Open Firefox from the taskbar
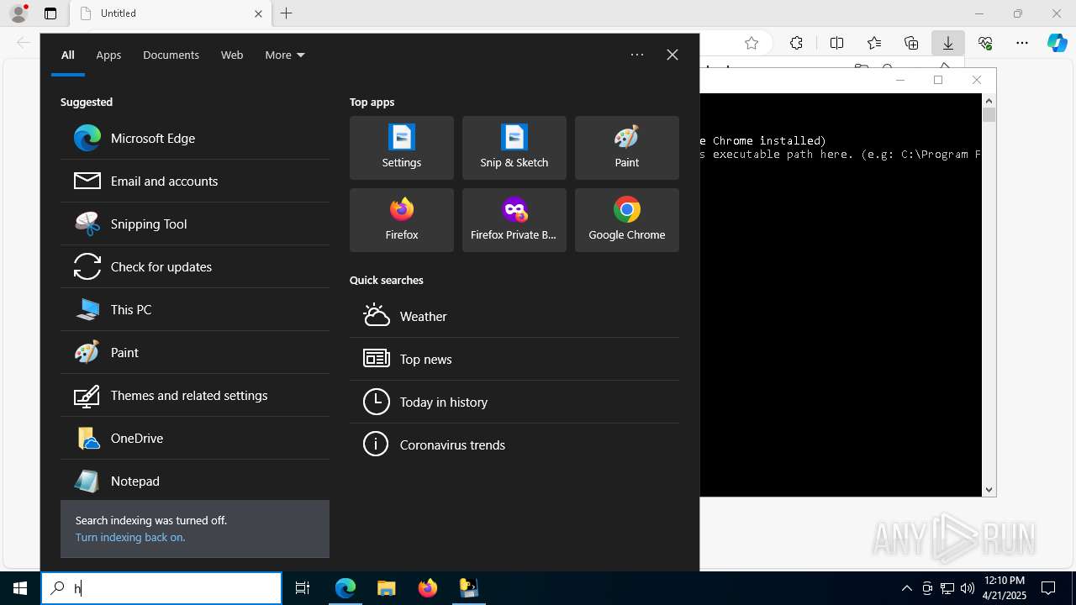This screenshot has height=605, width=1076. [428, 588]
